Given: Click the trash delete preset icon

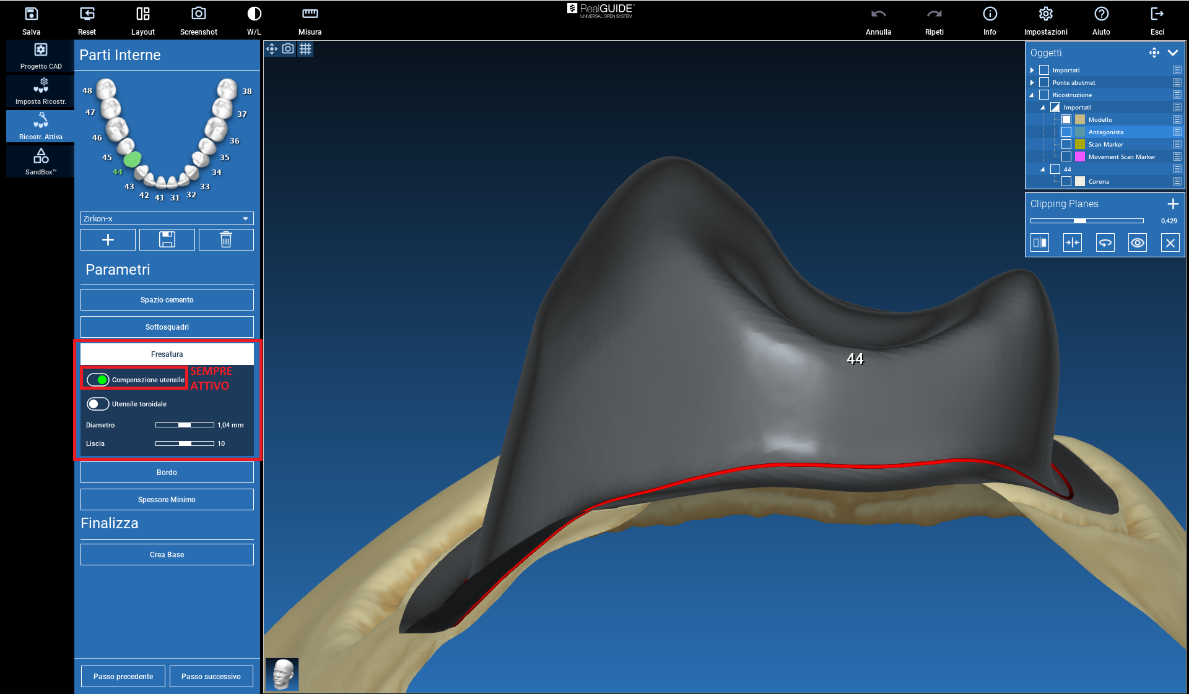Looking at the screenshot, I should (226, 240).
